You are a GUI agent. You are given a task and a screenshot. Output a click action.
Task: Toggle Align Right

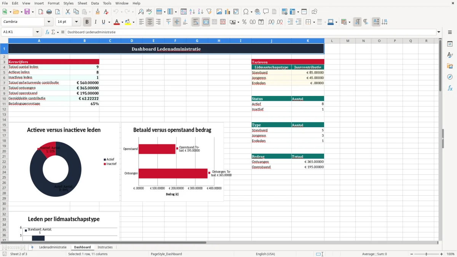158,22
